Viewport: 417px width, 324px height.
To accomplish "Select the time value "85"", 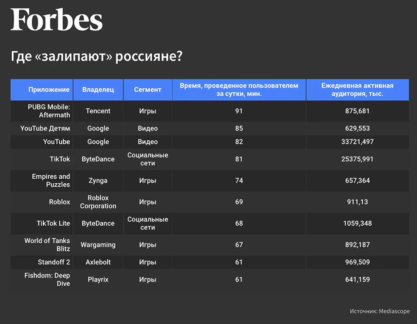I will point(239,128).
